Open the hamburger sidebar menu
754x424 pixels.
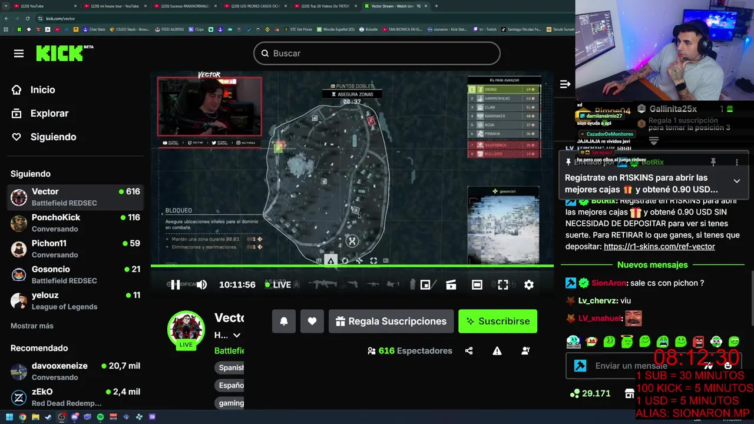tap(19, 54)
